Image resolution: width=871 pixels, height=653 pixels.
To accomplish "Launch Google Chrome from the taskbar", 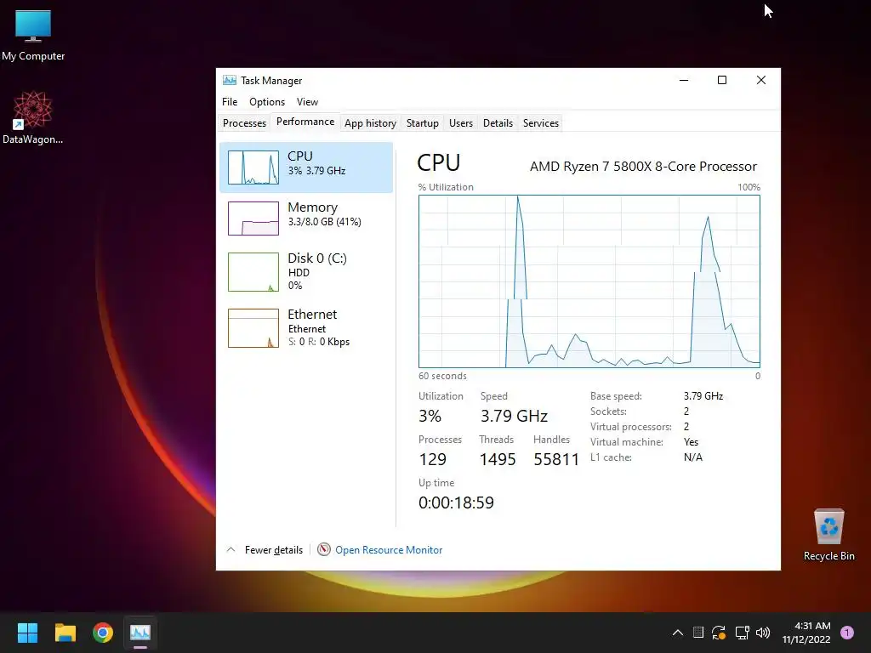I will click(x=103, y=632).
